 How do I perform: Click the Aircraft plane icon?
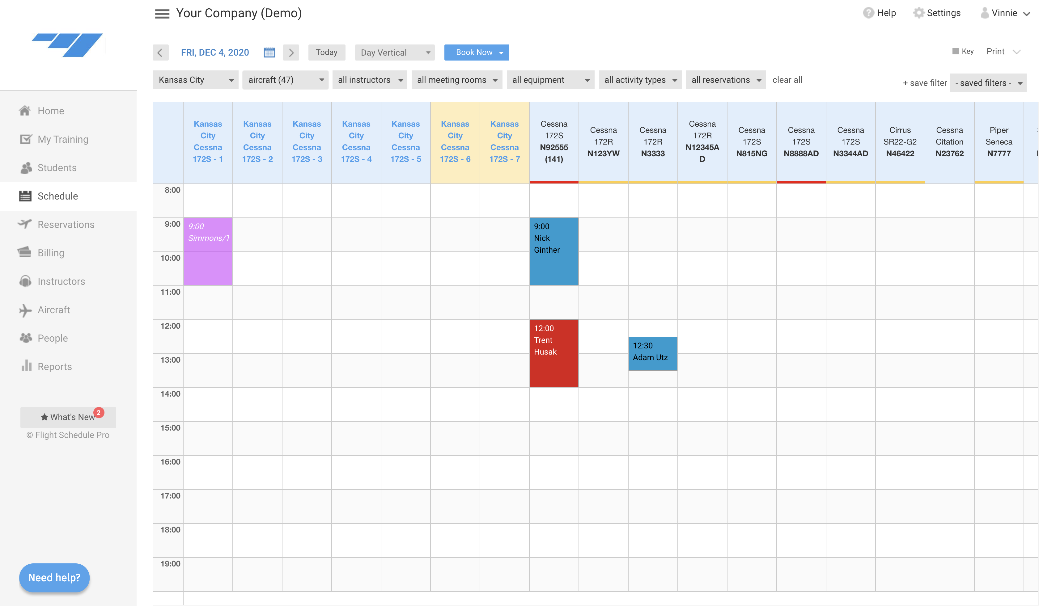pos(25,310)
